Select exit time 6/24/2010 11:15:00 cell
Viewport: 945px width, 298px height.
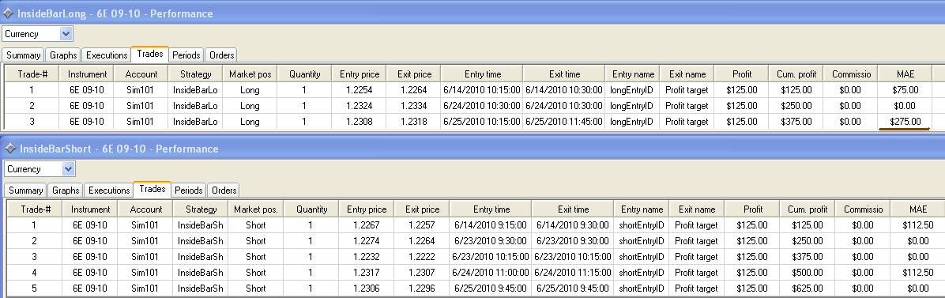(x=573, y=272)
